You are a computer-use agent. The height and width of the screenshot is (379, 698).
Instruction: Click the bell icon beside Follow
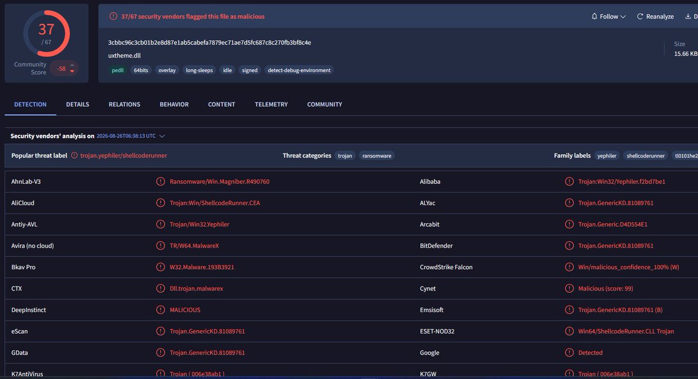pyautogui.click(x=594, y=16)
